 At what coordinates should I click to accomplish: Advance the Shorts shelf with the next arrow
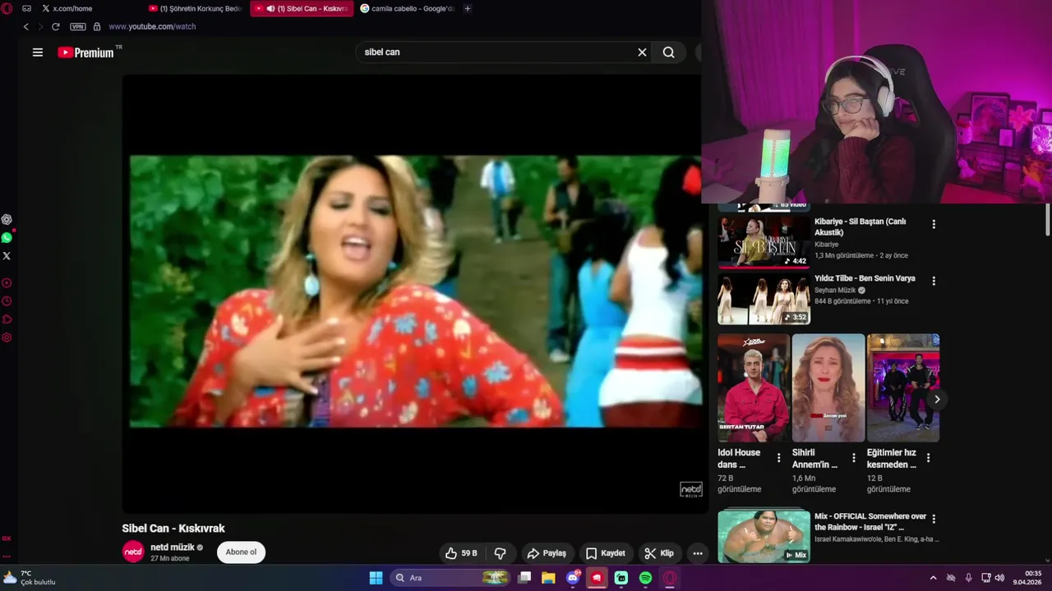(937, 400)
